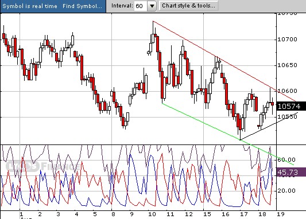Click the Interval input field showing 60
Image resolution: width=306 pixels, height=219 pixels.
click(141, 6)
